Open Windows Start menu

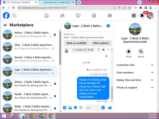[4, 116]
